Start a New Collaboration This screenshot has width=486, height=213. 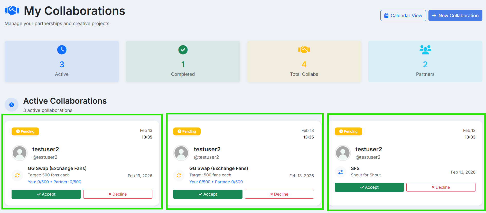(x=455, y=16)
